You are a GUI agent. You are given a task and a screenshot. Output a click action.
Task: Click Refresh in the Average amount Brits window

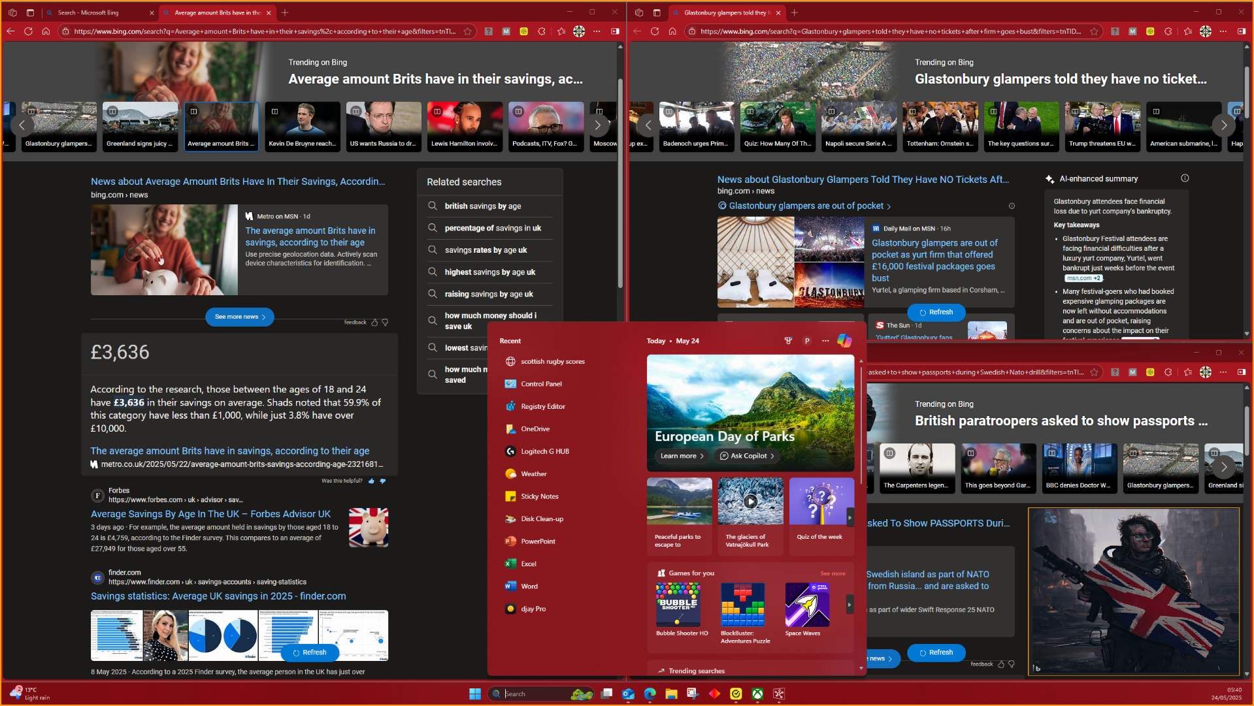310,652
